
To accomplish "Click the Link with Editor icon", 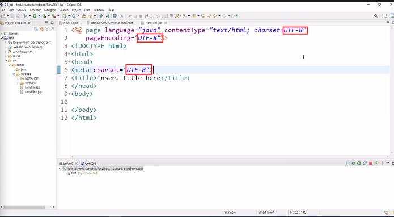I will [41, 29].
